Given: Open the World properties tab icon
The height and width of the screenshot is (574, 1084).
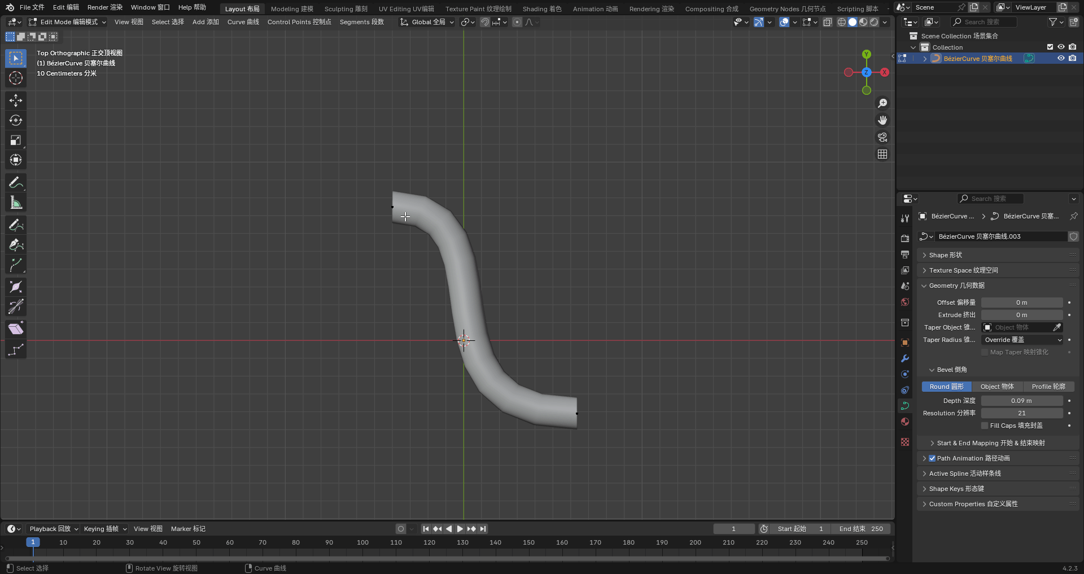Looking at the screenshot, I should [905, 302].
